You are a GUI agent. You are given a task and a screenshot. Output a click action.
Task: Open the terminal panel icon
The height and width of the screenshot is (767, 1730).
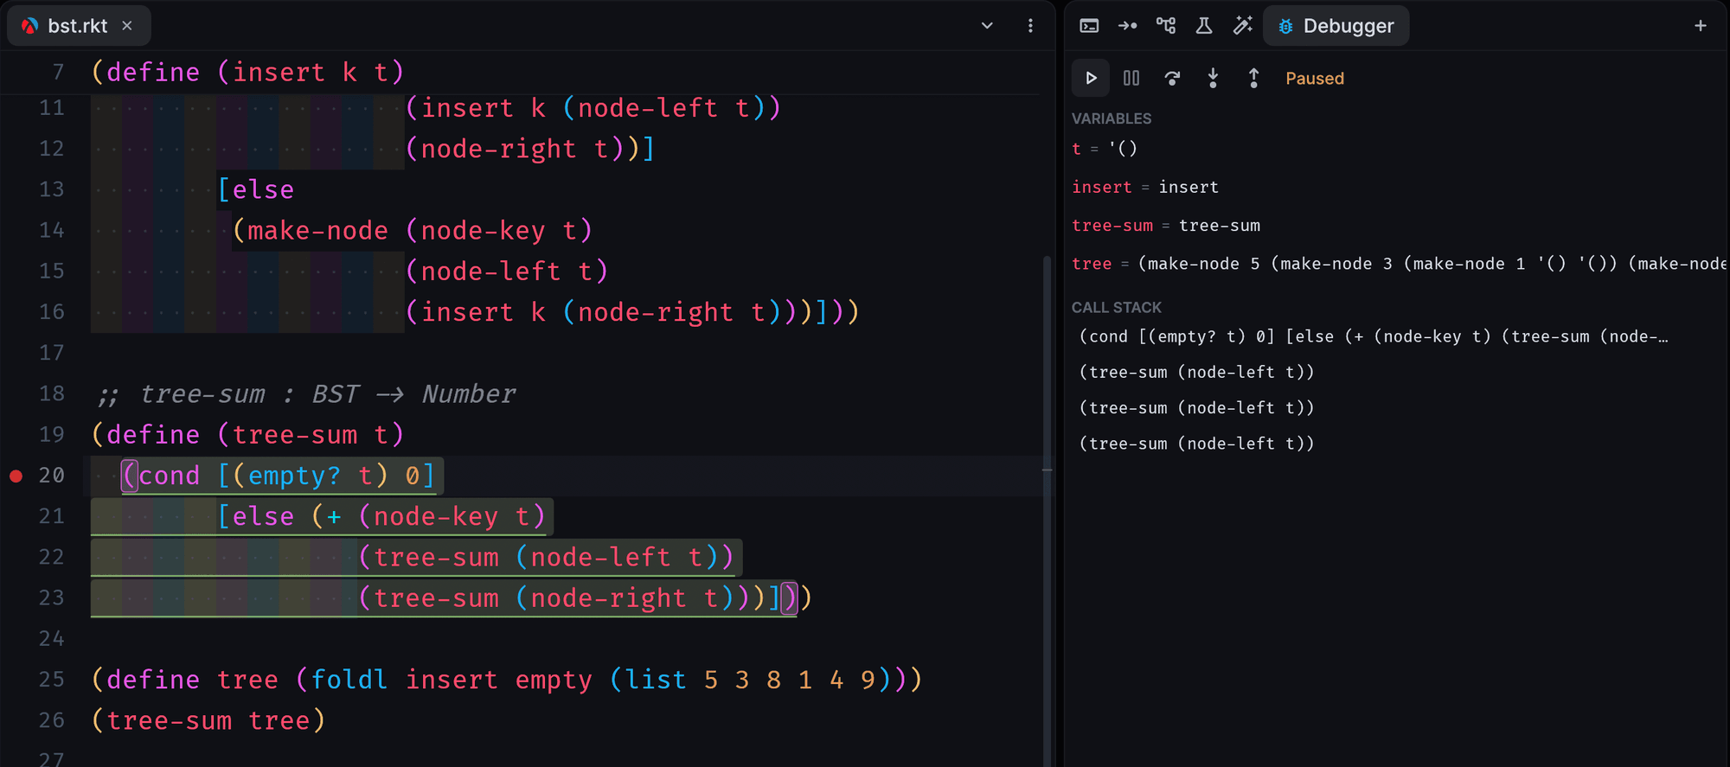coord(1089,26)
